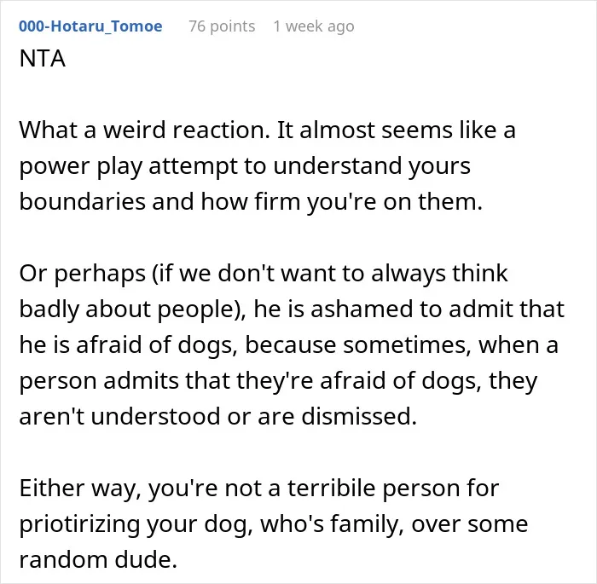Click the misspelled word 'terribile'

tap(331, 488)
